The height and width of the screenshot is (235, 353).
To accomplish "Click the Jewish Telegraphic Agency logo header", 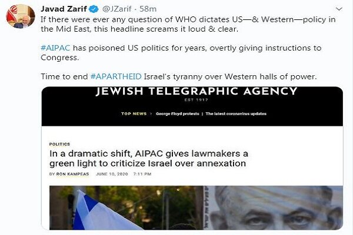I will 197,91.
